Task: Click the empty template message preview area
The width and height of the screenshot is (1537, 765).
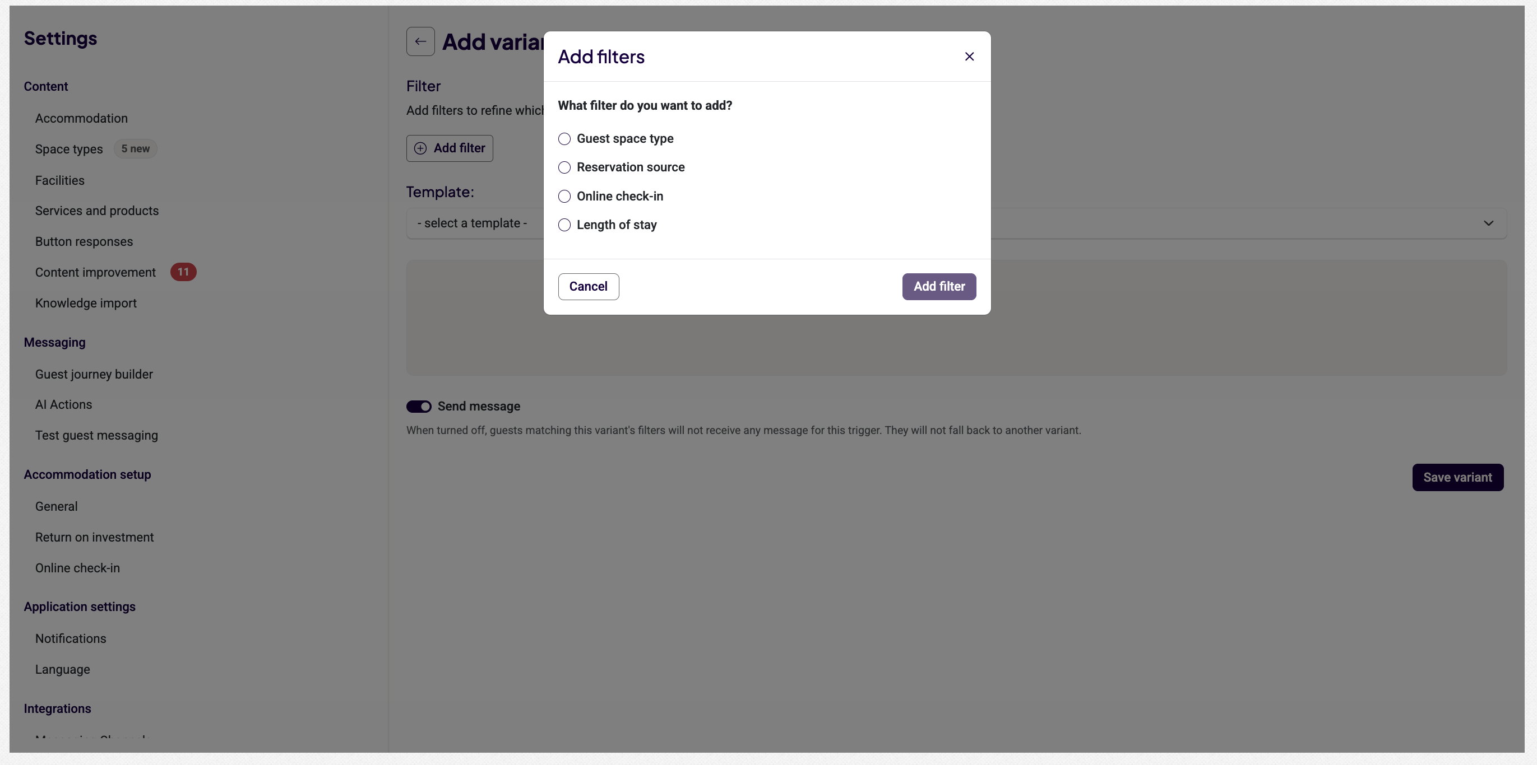Action: click(x=956, y=318)
